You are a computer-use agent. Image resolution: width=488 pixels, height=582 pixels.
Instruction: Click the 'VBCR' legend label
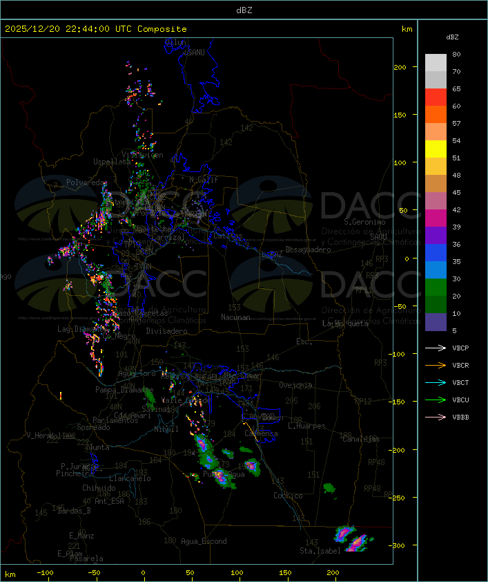click(460, 365)
